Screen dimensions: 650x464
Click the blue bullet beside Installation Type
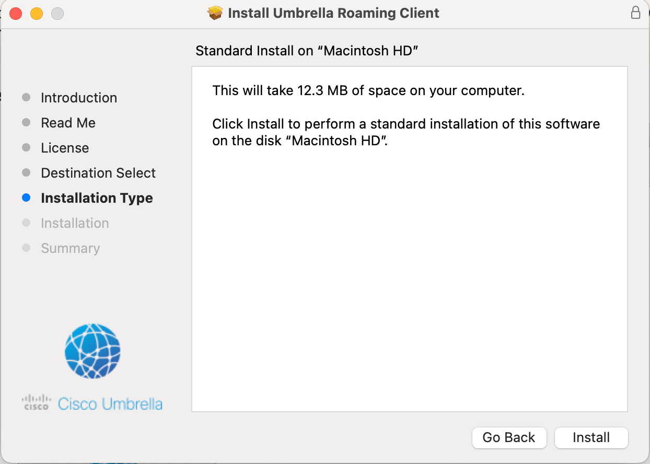(x=26, y=198)
